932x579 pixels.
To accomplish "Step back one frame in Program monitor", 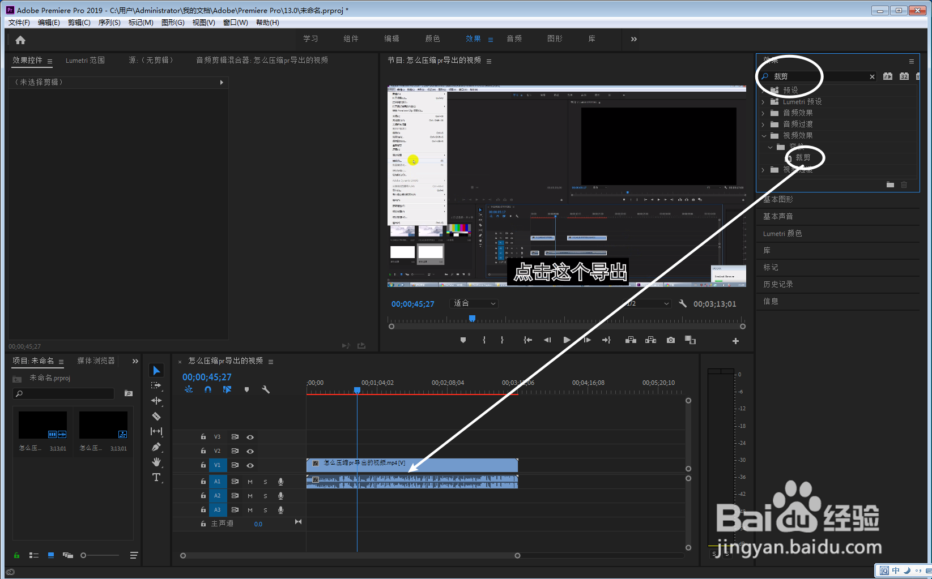I will pyautogui.click(x=547, y=340).
